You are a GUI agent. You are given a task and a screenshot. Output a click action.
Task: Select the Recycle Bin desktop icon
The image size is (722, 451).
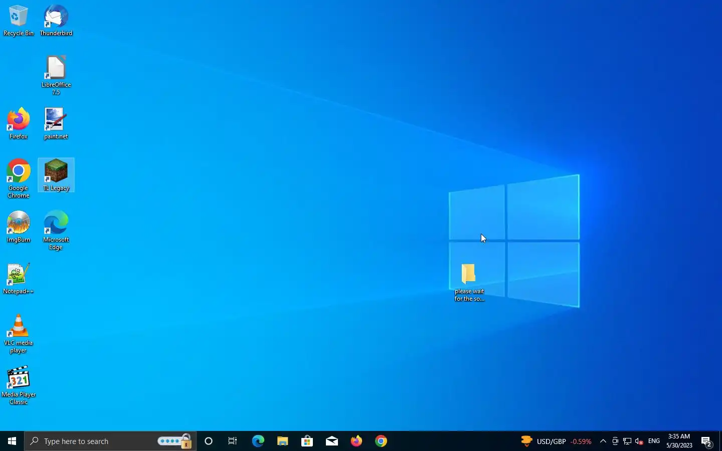click(19, 21)
